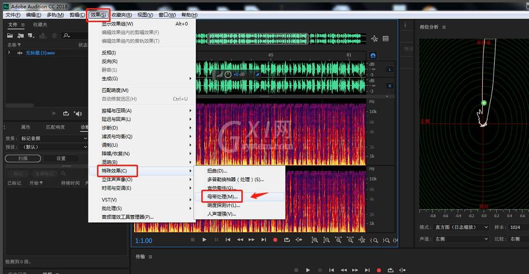Select 匹配响度(M) in the Effects menu
The height and width of the screenshot is (274, 529).
pos(142,90)
